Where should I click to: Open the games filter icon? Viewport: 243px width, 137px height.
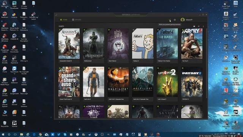(x=199, y=26)
